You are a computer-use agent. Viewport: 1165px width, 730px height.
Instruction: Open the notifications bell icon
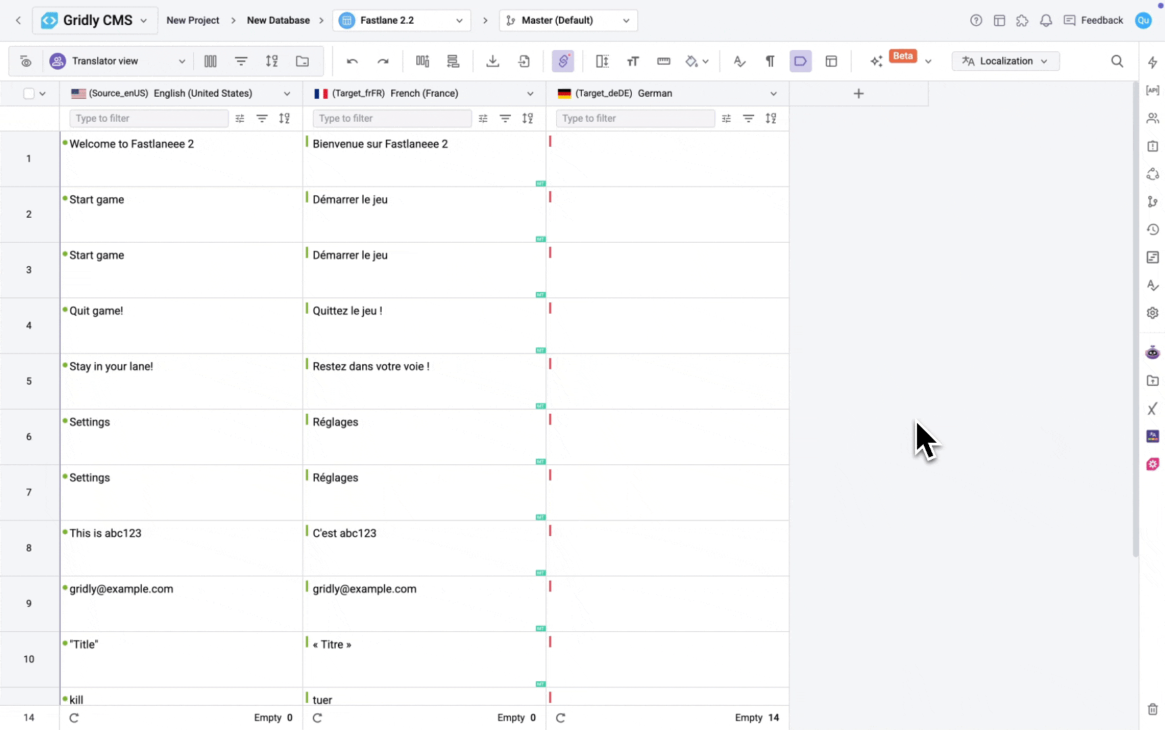click(1045, 20)
